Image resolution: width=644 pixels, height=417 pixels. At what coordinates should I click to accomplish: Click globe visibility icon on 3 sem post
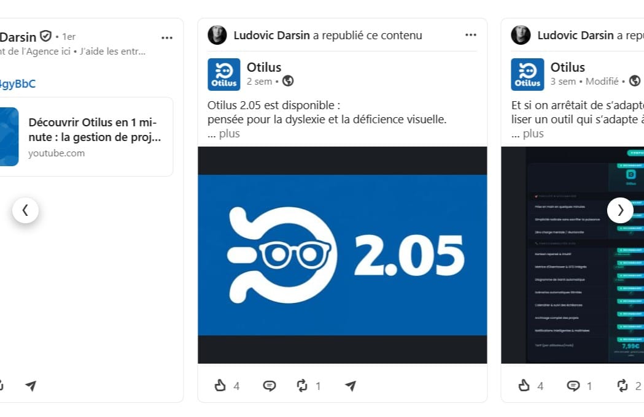pyautogui.click(x=635, y=81)
